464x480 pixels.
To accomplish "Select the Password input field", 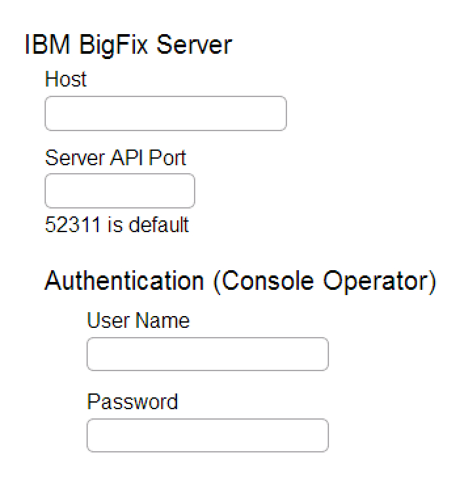I will (x=207, y=435).
